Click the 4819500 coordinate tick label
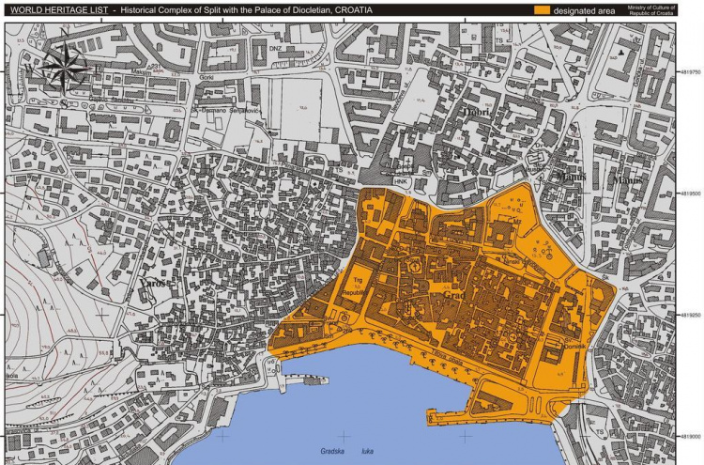This screenshot has height=465, width=704. 689,194
